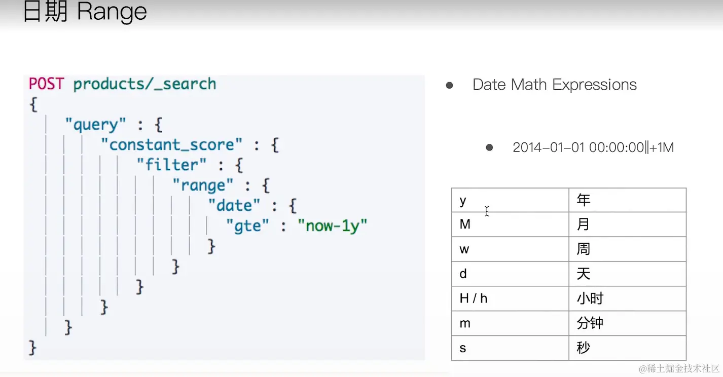Viewport: 723px width, 377px height.
Task: Click the "date" field name
Action: (234, 205)
